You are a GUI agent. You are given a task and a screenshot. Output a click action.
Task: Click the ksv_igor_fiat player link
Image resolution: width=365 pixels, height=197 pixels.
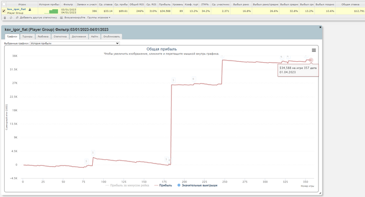point(17,9)
